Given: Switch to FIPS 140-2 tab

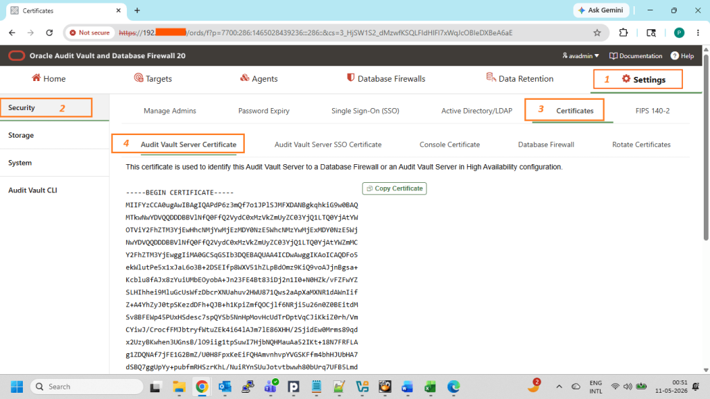Looking at the screenshot, I should pyautogui.click(x=652, y=111).
